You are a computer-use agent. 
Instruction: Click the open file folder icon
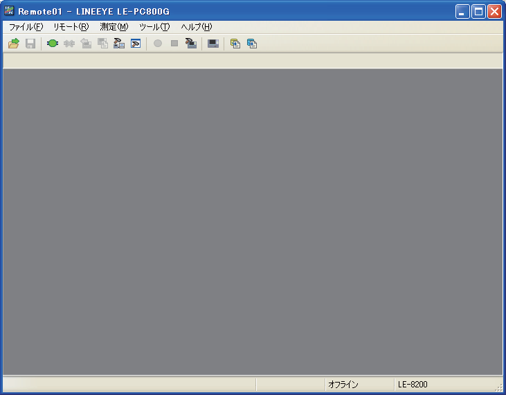pyautogui.click(x=14, y=43)
